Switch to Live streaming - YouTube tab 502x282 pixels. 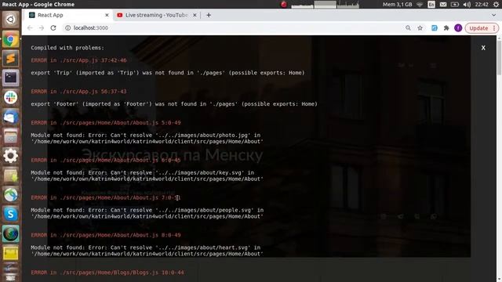(157, 15)
